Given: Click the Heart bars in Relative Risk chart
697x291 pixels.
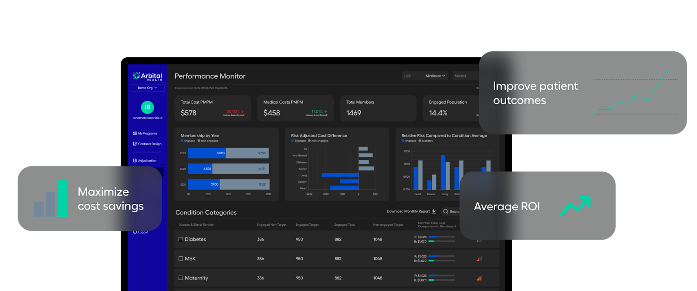Looking at the screenshot, I should pyautogui.click(x=418, y=175).
